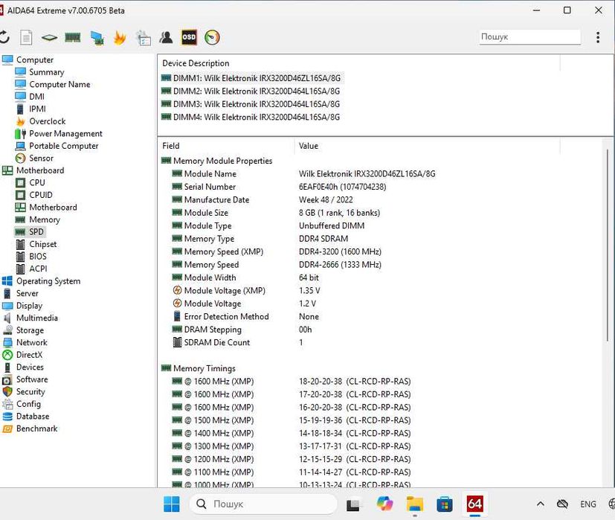Click the Refresh toolbar icon

click(4, 38)
